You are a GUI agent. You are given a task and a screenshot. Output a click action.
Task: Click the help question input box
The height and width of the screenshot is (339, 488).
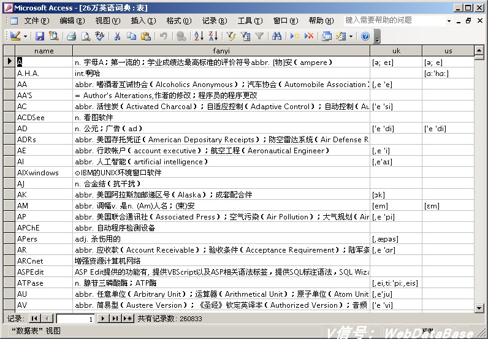pyautogui.click(x=394, y=21)
